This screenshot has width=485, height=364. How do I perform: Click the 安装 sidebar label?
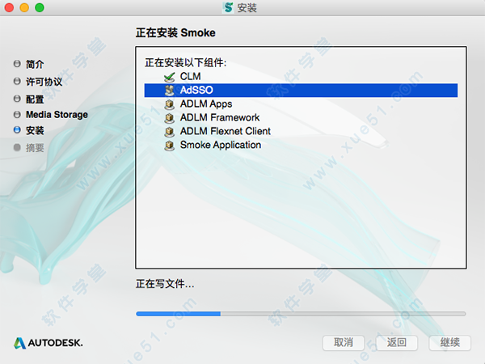click(x=35, y=130)
